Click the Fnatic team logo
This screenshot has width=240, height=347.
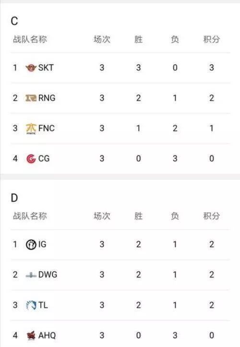point(31,129)
